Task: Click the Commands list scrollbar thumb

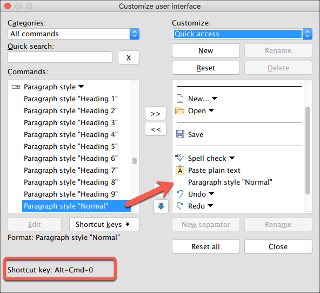Action: pyautogui.click(x=135, y=161)
